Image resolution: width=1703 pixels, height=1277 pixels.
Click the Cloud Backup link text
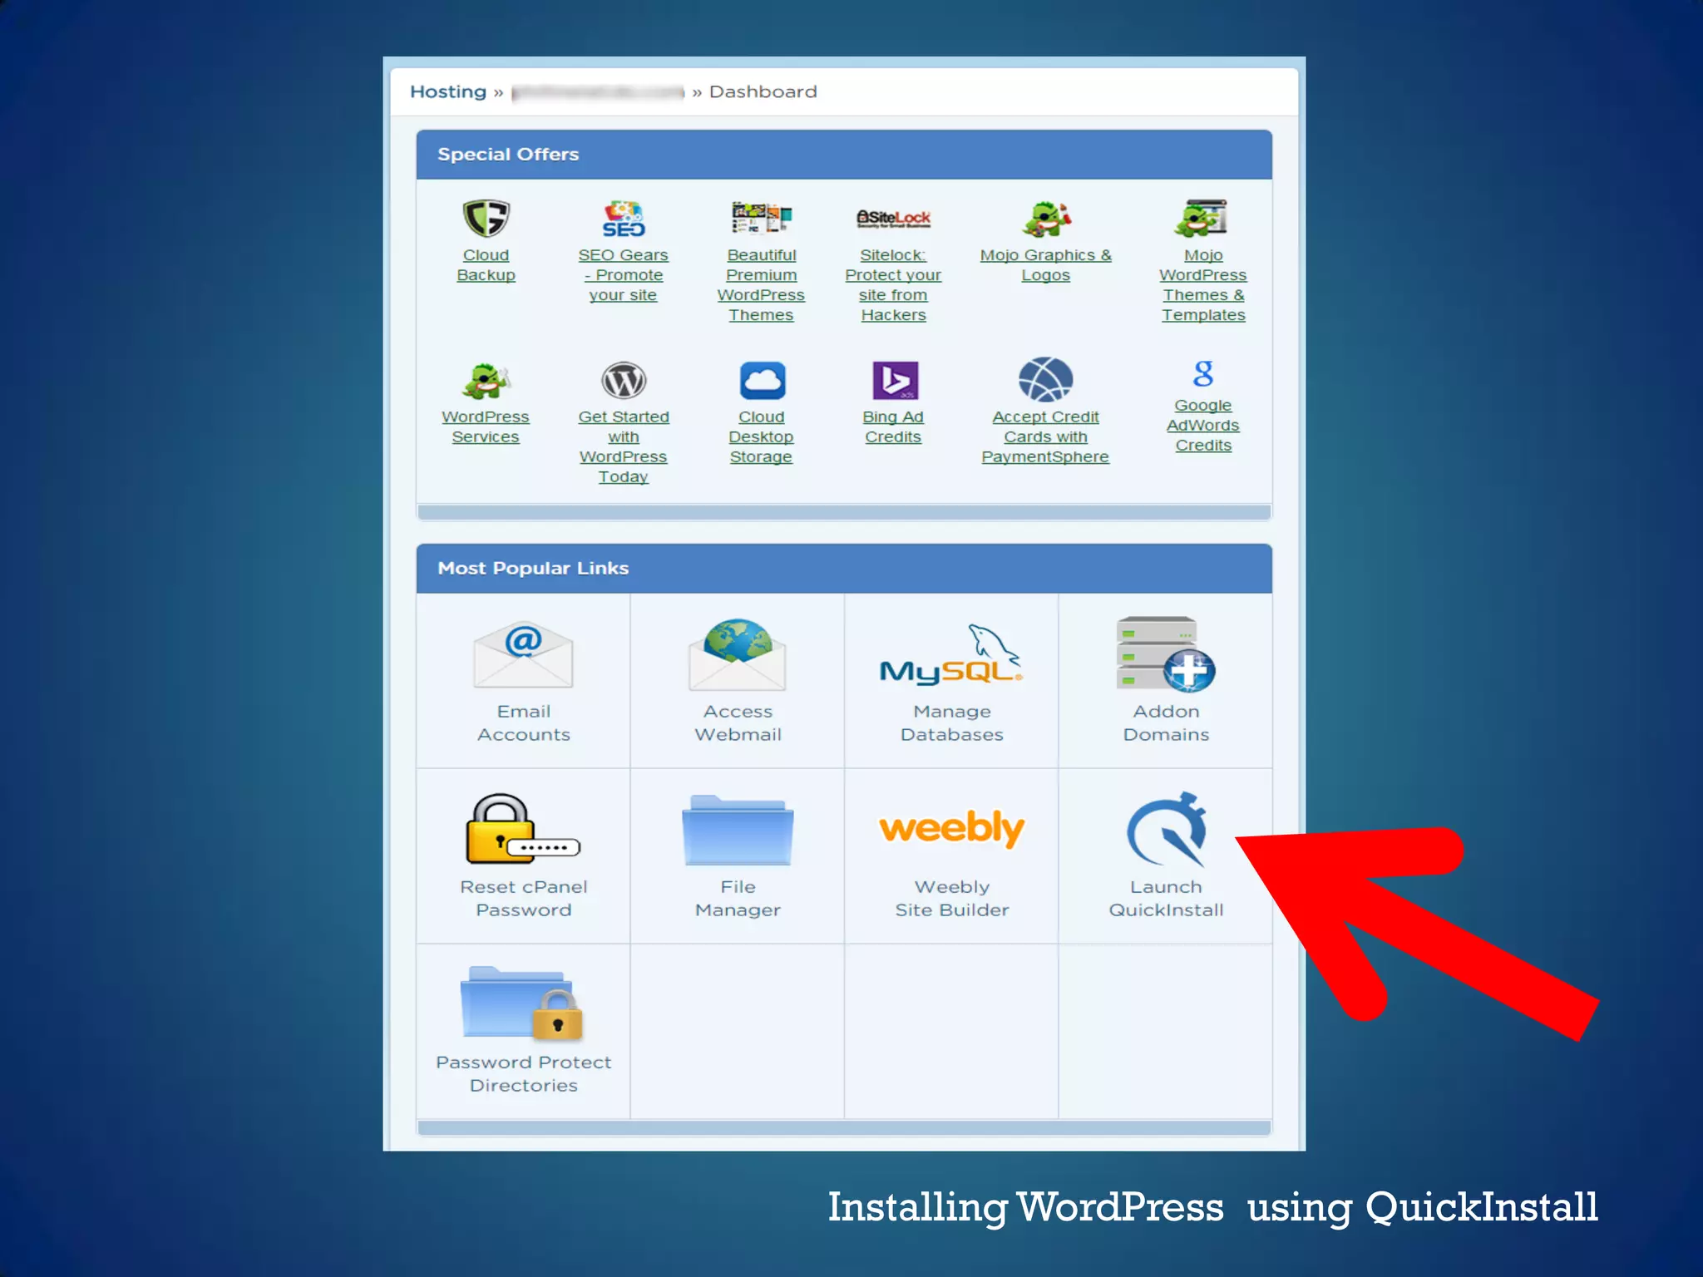point(486,265)
